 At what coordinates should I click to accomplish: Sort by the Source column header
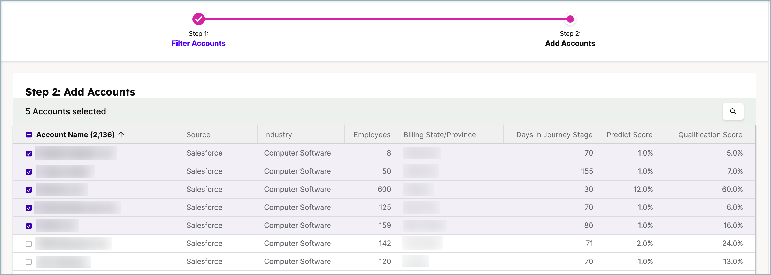click(x=198, y=134)
